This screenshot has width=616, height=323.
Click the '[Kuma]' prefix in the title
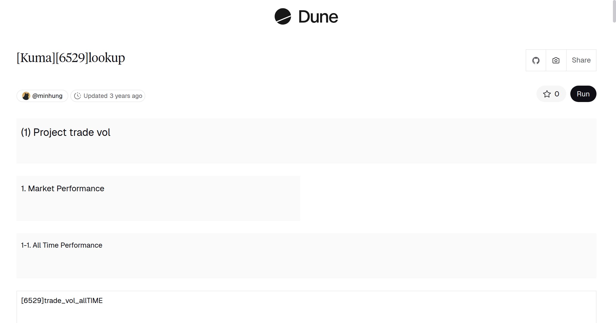36,58
